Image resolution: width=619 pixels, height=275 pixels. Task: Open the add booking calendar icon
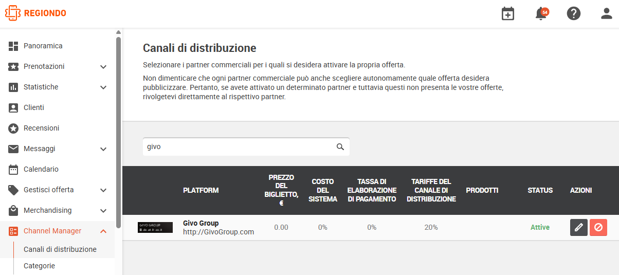pos(508,14)
